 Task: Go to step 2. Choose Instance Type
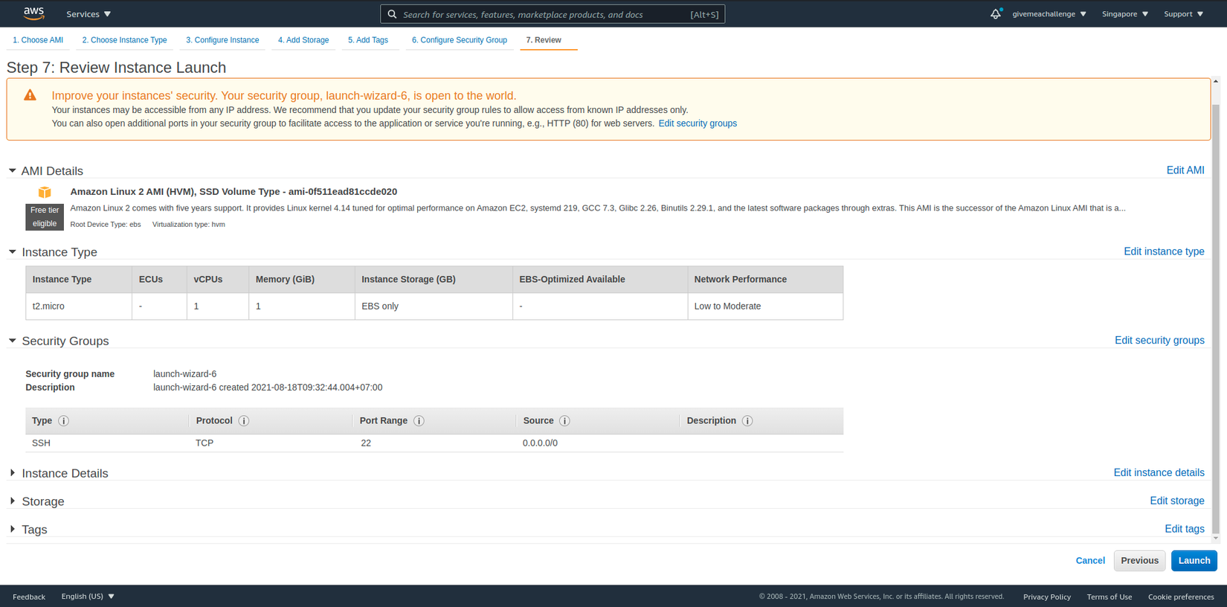[124, 40]
